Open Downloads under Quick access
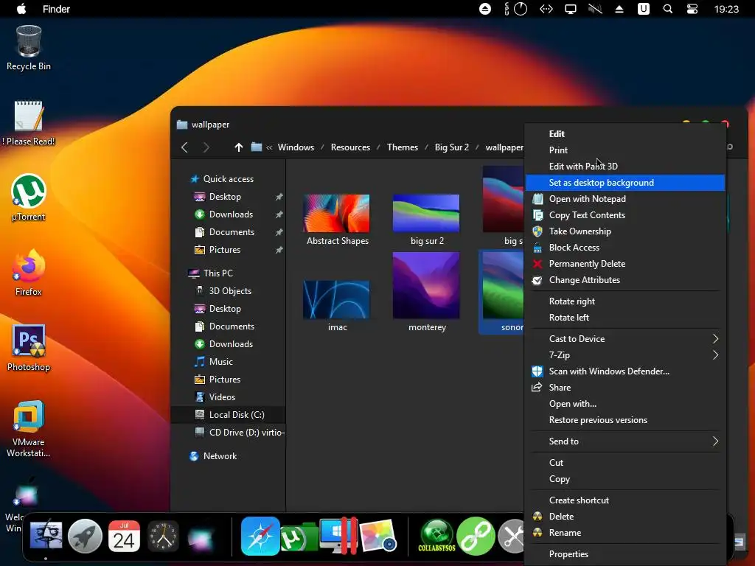Viewport: 755px width, 566px height. [231, 214]
